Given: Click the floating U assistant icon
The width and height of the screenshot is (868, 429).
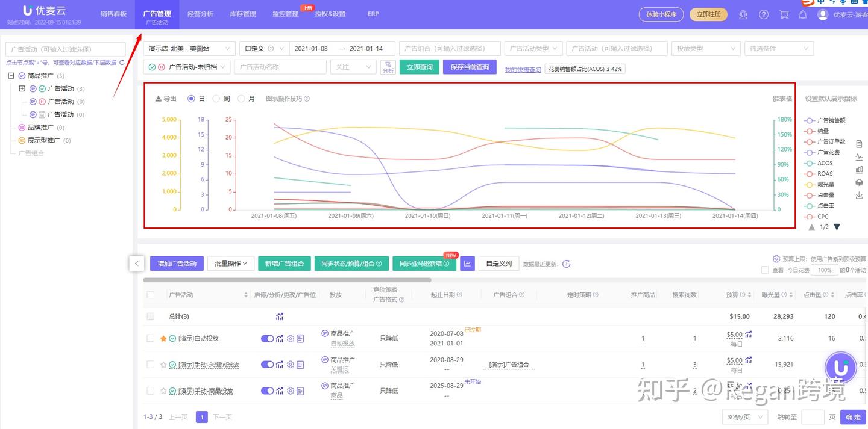Looking at the screenshot, I should (841, 368).
